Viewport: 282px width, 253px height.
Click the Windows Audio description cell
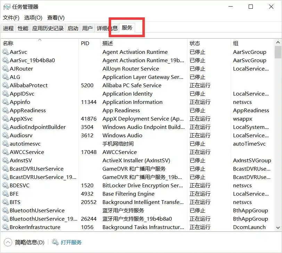click(x=122, y=135)
